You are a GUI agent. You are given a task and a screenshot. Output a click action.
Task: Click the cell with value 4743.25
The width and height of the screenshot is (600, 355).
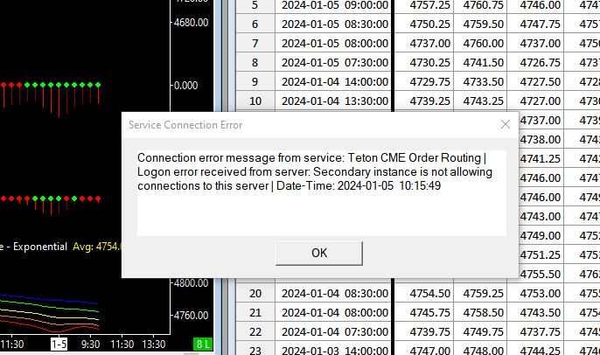(x=481, y=101)
